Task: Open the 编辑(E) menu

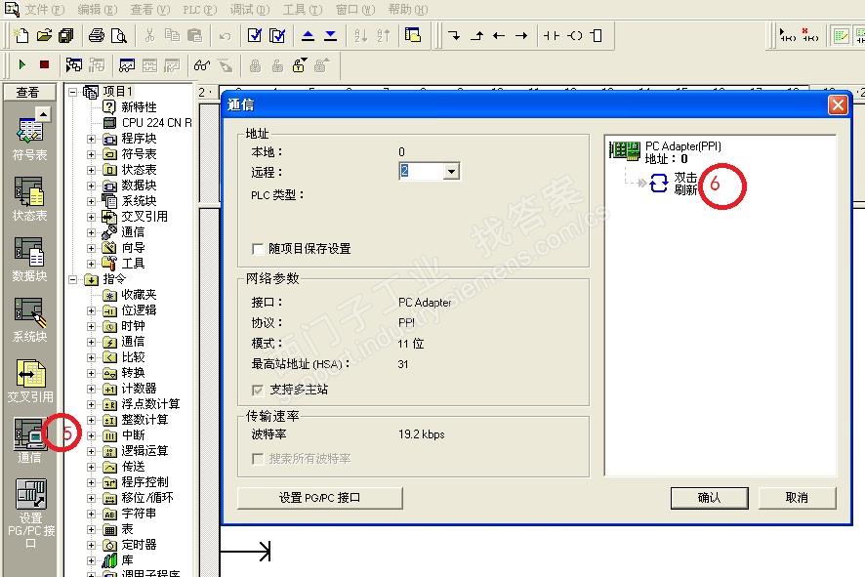Action: [x=97, y=10]
